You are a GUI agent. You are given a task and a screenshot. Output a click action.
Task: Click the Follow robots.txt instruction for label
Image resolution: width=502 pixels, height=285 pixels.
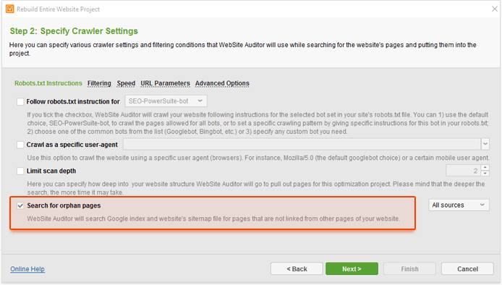coord(73,101)
